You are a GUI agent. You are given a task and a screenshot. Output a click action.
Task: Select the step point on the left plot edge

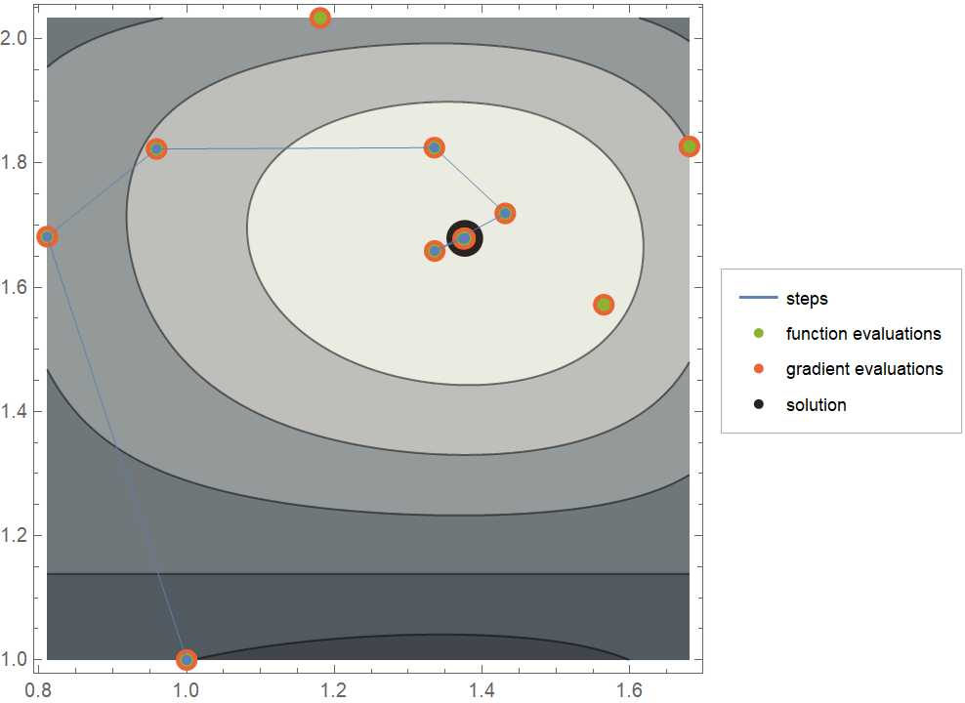pyautogui.click(x=47, y=236)
